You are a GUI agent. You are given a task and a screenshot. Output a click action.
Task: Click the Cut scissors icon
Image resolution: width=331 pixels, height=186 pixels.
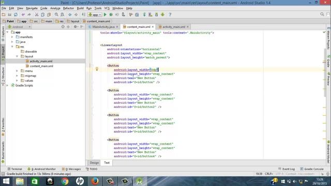point(37,14)
